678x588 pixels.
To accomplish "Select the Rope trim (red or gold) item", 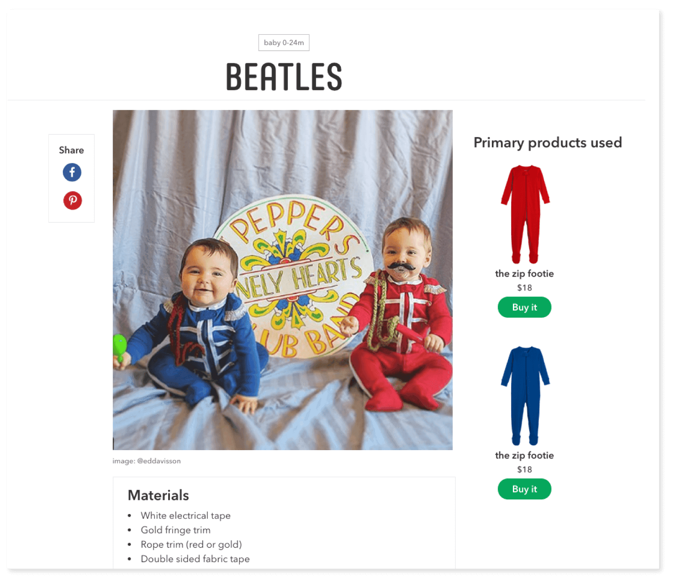I will click(x=192, y=545).
